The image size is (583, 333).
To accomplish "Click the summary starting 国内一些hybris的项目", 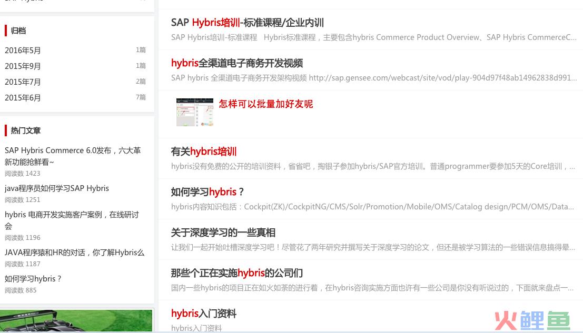I will 372,288.
